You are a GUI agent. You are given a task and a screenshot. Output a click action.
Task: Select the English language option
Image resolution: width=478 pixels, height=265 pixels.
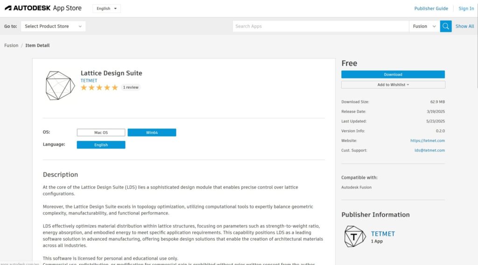101,145
